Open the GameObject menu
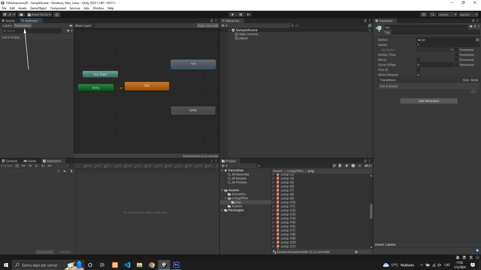481x270 pixels. [x=38, y=8]
